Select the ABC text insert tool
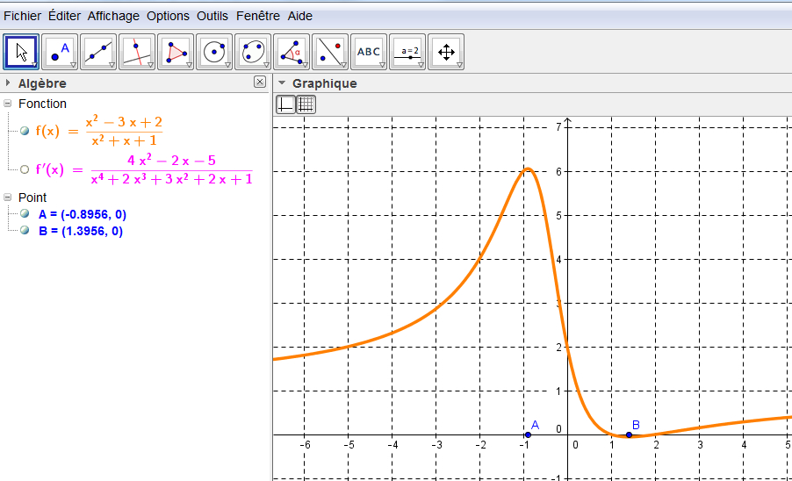The image size is (792, 481). point(368,52)
